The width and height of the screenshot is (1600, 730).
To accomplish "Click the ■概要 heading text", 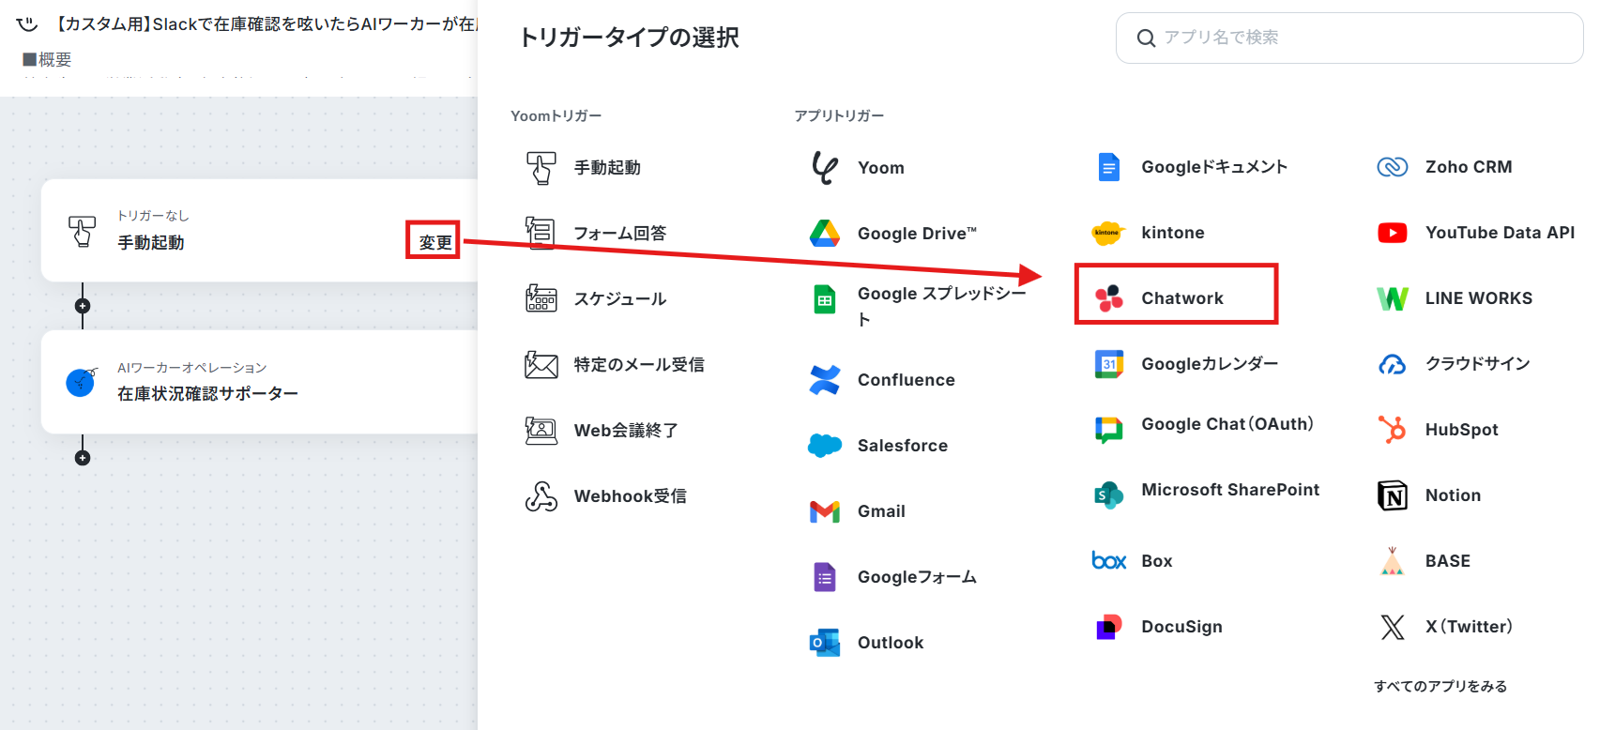I will (x=47, y=59).
